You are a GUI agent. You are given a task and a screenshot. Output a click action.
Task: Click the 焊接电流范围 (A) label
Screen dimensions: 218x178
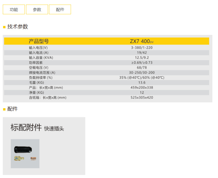(42, 73)
